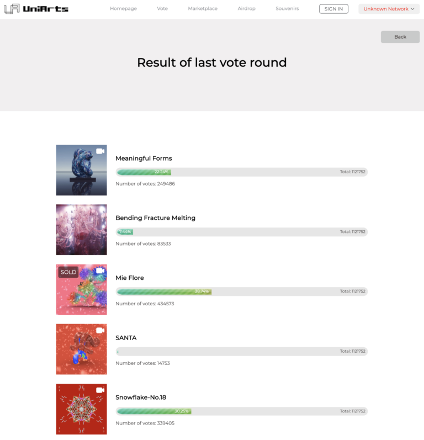Open the Bending Fracture Melting thumbnail
This screenshot has height=440, width=424.
[81, 230]
